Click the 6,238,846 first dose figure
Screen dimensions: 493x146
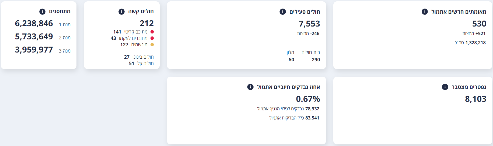tap(34, 24)
